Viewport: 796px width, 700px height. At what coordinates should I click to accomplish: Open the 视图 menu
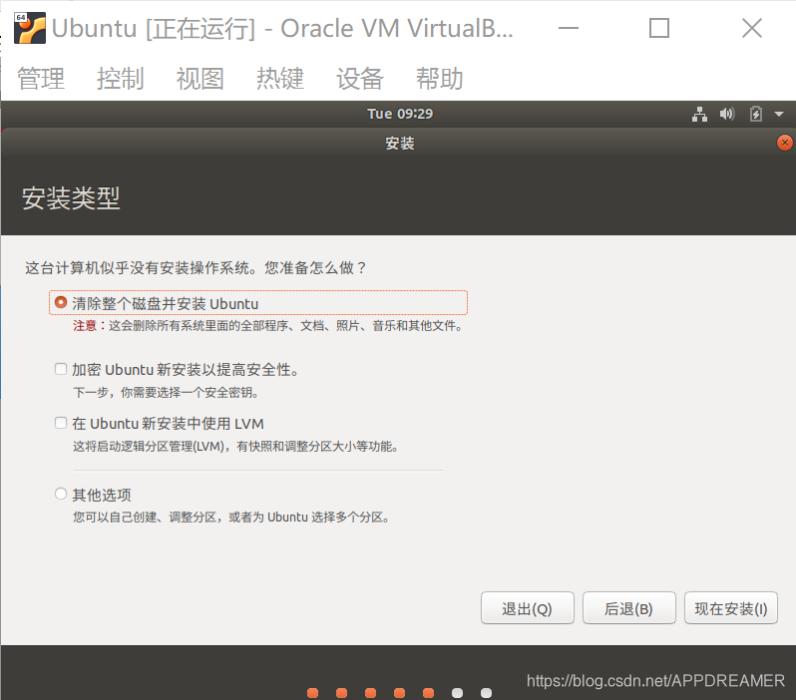(200, 79)
